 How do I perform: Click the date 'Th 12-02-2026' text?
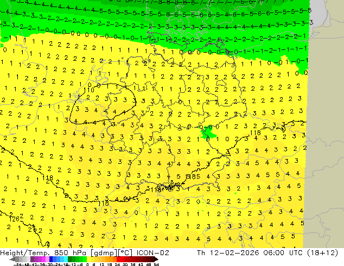pos(228,253)
